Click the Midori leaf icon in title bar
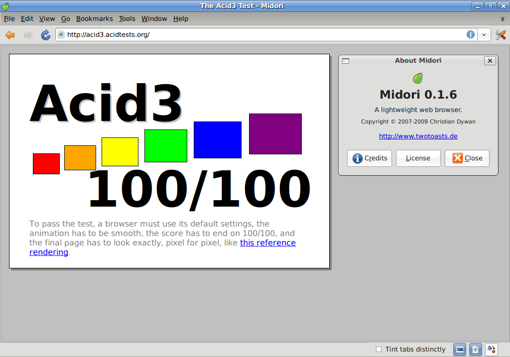The image size is (510, 357). coord(5,6)
